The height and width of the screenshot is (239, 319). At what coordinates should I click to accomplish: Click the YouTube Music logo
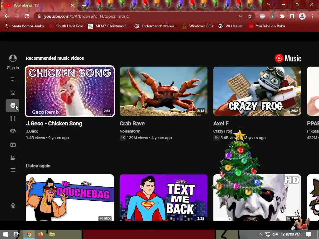pyautogui.click(x=288, y=58)
